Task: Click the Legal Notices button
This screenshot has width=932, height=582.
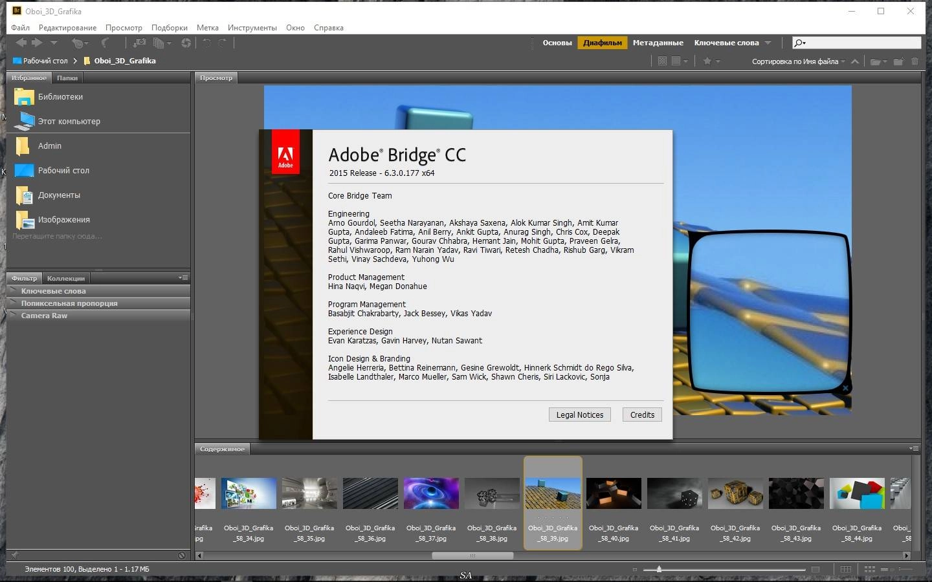Action: tap(579, 415)
